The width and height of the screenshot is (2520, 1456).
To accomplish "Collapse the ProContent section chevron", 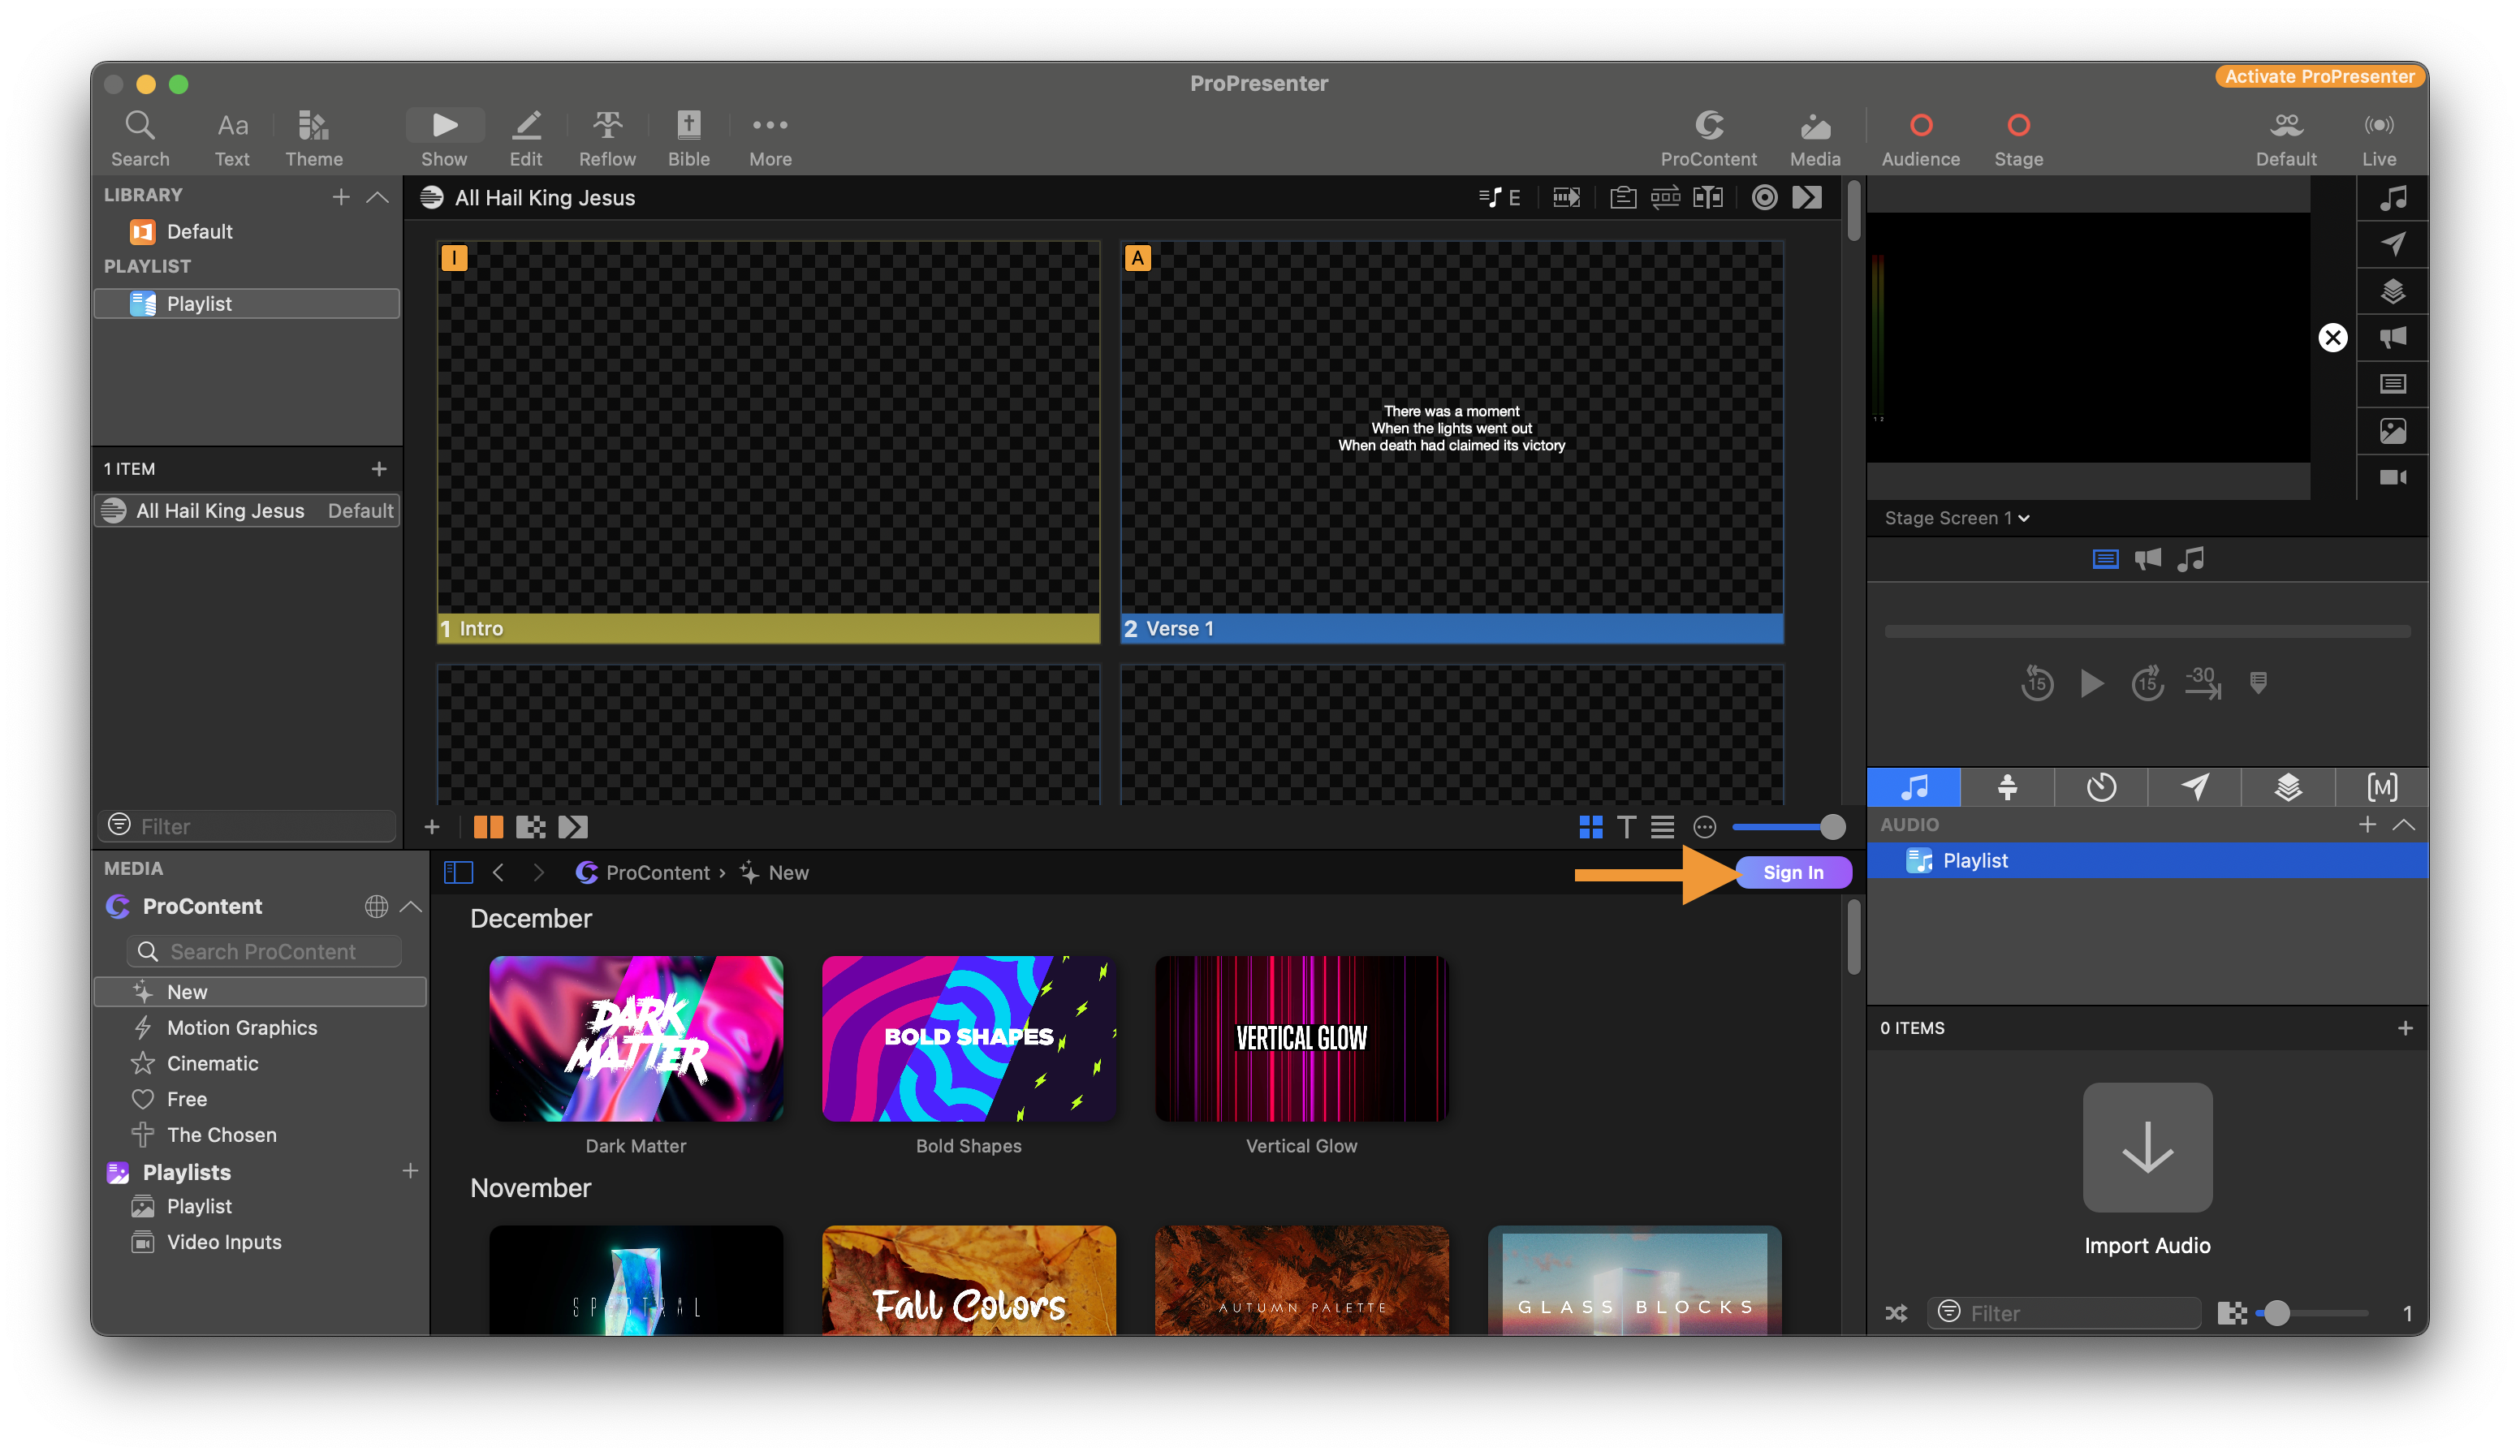I will point(411,906).
